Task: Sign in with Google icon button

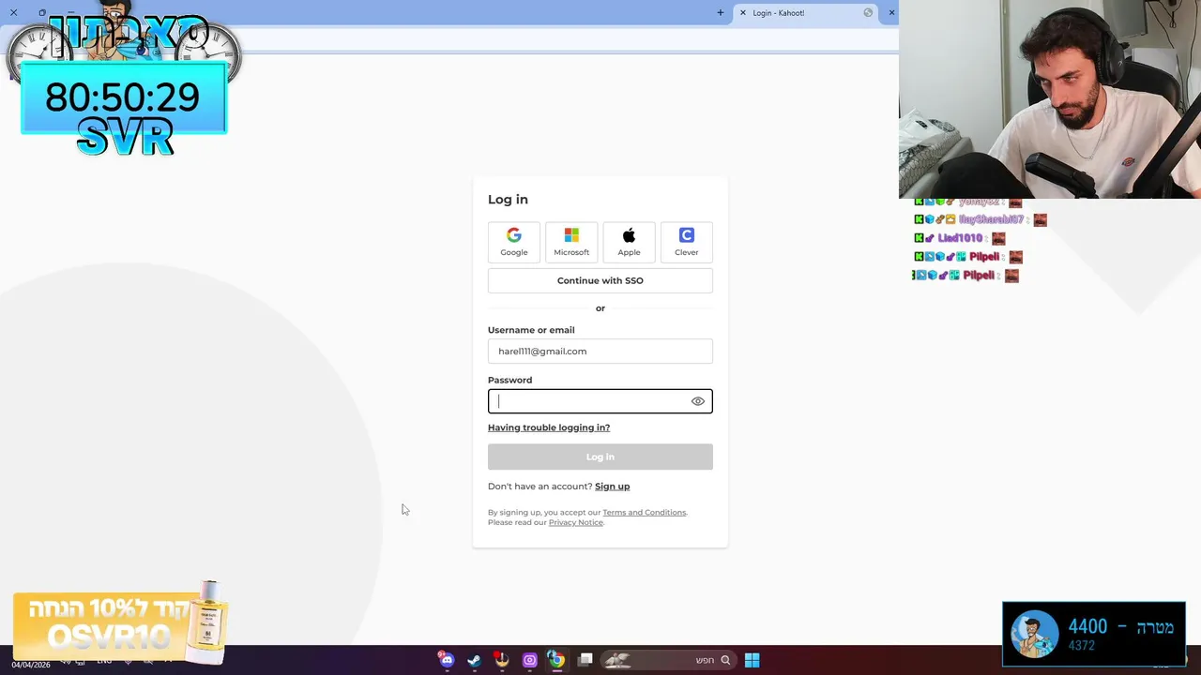Action: (x=513, y=242)
